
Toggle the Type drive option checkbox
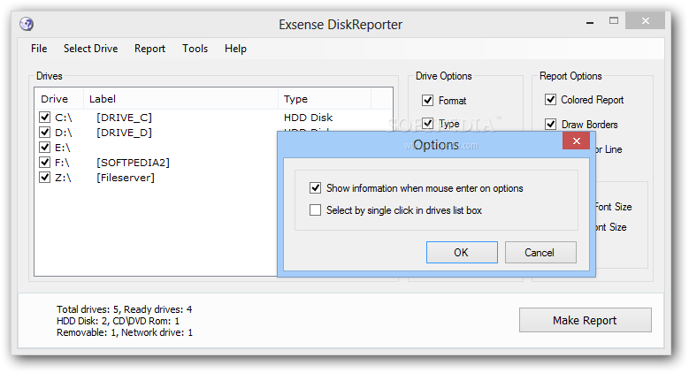[427, 124]
